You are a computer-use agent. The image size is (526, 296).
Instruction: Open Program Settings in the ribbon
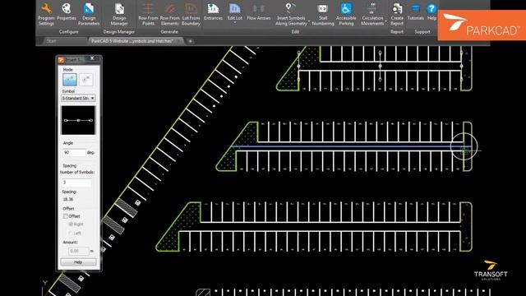(46, 15)
